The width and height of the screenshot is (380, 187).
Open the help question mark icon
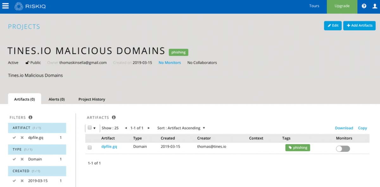364,6
